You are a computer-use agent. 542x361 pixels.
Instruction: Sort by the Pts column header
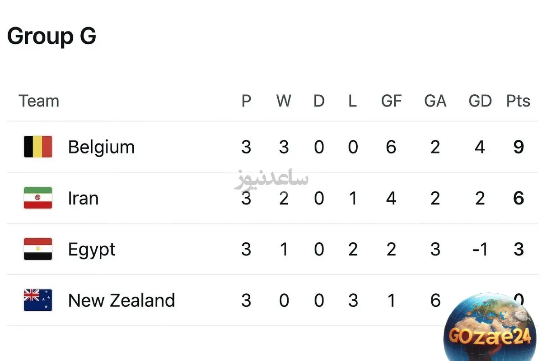coord(518,101)
